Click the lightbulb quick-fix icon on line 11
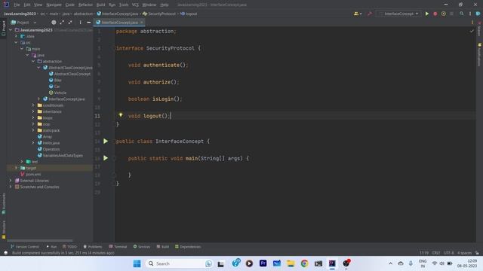Screen dimensions: 483x271 pyautogui.click(x=121, y=115)
